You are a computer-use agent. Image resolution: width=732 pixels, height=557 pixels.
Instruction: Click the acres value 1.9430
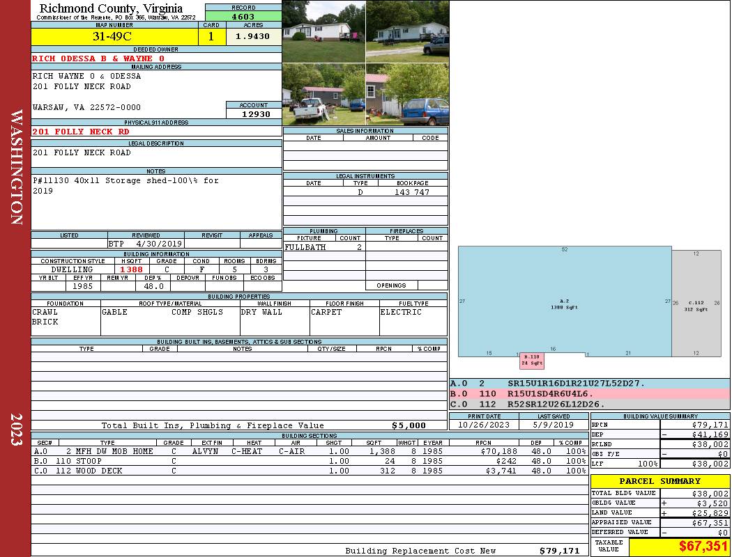[x=252, y=37]
